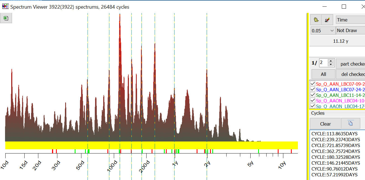The image size is (365, 180).
Task: Click the Excel export icon
Action: (6, 18)
